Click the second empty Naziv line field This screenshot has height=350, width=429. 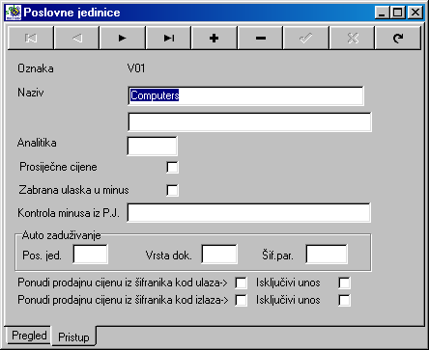249,121
